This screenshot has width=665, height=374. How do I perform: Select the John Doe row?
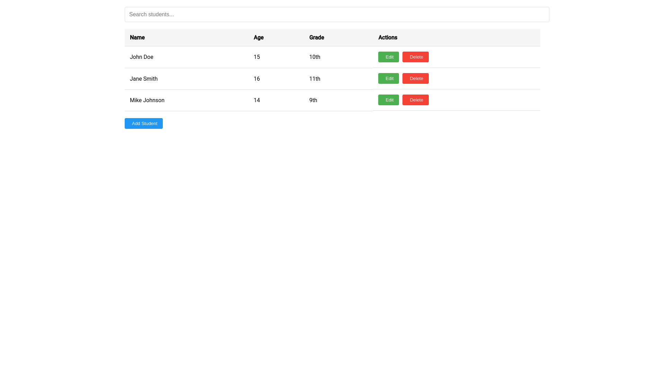(x=208, y=57)
